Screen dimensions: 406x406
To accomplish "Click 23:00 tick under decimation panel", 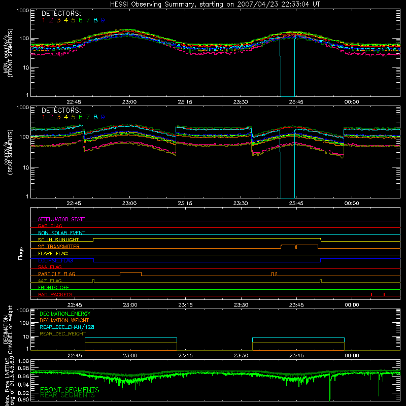I will point(130,356).
